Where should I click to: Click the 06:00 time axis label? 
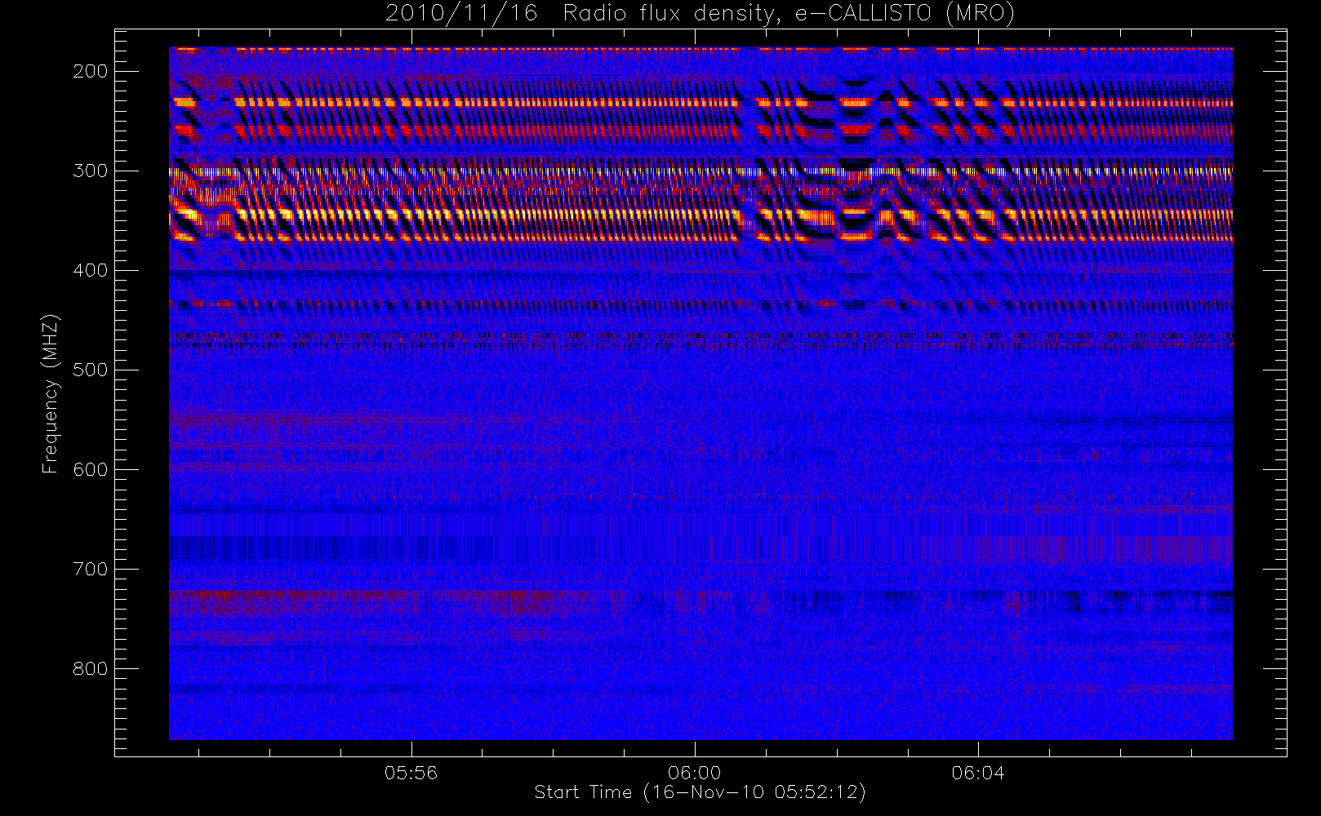point(694,773)
